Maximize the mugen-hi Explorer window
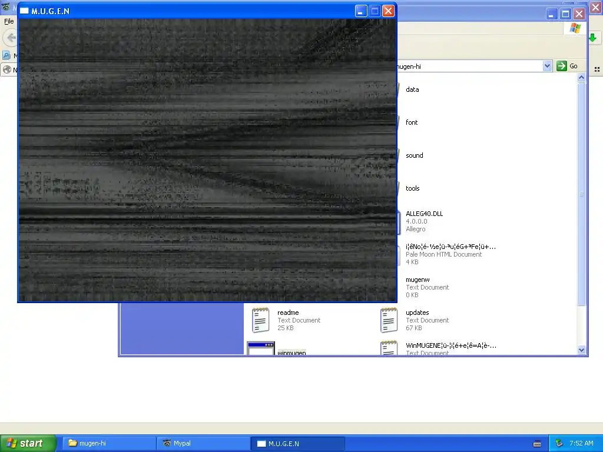This screenshot has height=452, width=603. point(565,14)
